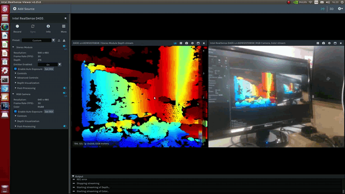Viewport: 345px width, 194px height.
Task: Maximize the Depth stream window
Action: pos(198,43)
